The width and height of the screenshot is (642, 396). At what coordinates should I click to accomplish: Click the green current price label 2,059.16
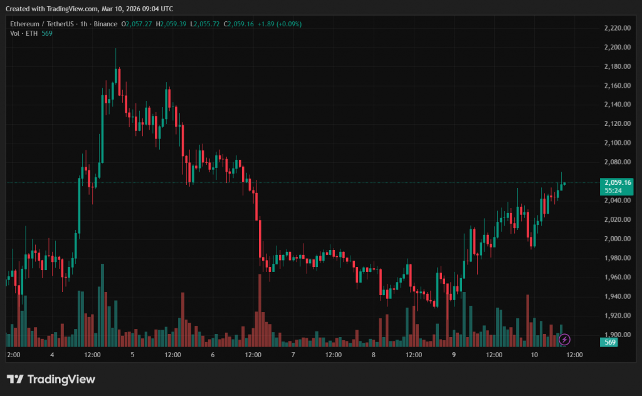[617, 182]
